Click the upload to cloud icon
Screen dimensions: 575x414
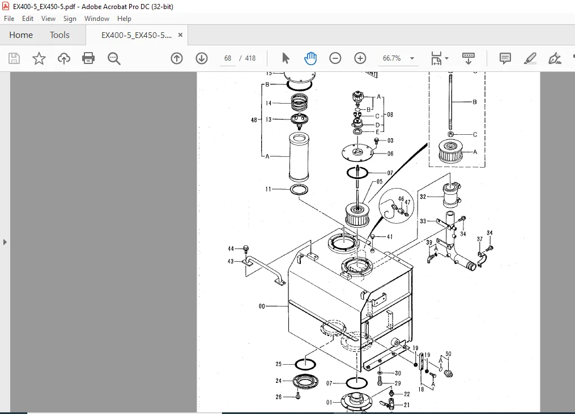pyautogui.click(x=64, y=58)
